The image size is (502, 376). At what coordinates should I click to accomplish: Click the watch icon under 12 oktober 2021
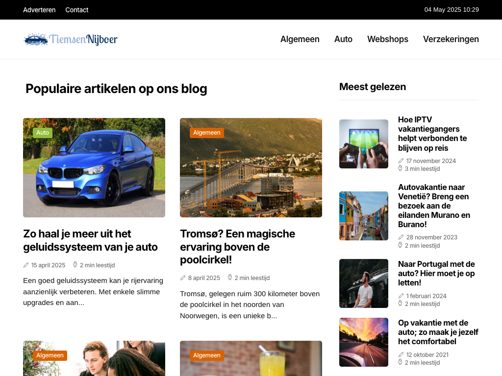point(400,362)
